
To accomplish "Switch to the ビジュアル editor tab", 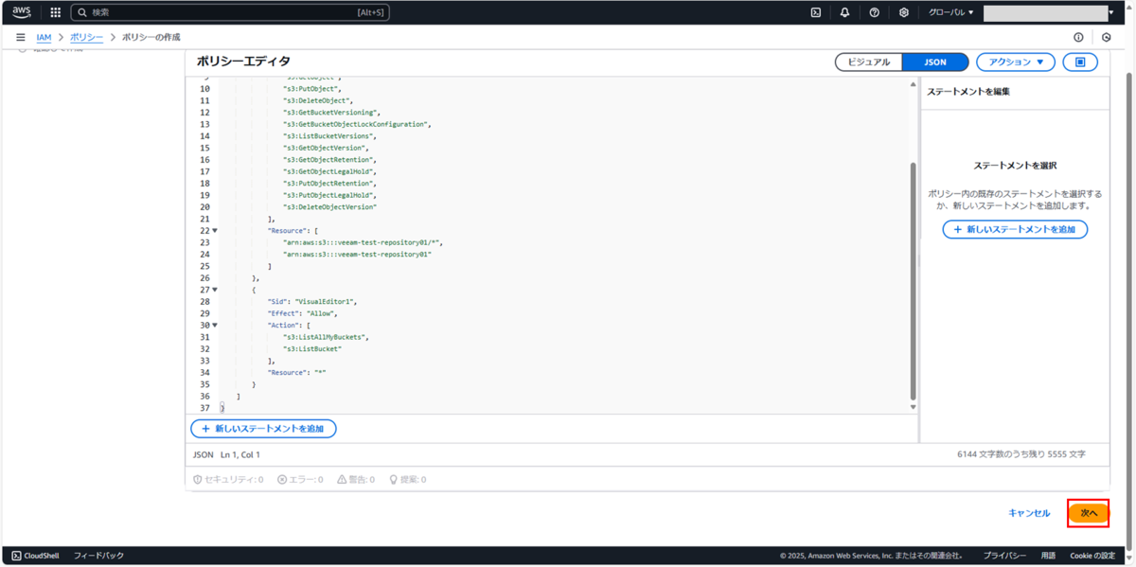I will 868,62.
